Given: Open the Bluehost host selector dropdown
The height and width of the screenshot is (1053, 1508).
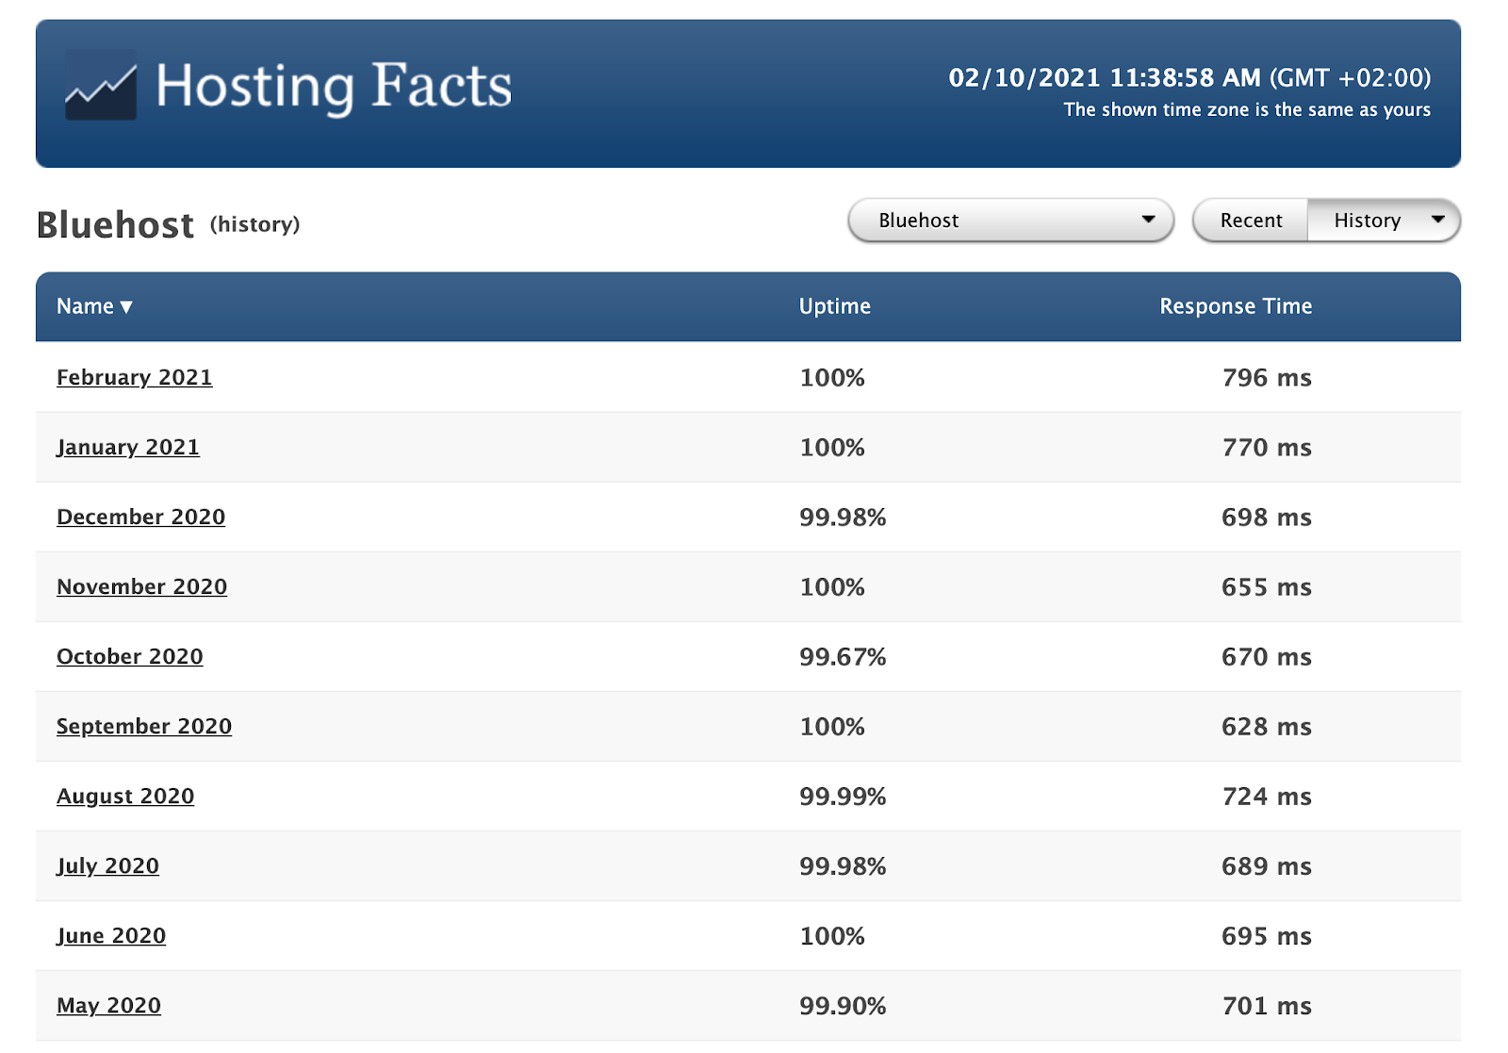Looking at the screenshot, I should pyautogui.click(x=1011, y=221).
